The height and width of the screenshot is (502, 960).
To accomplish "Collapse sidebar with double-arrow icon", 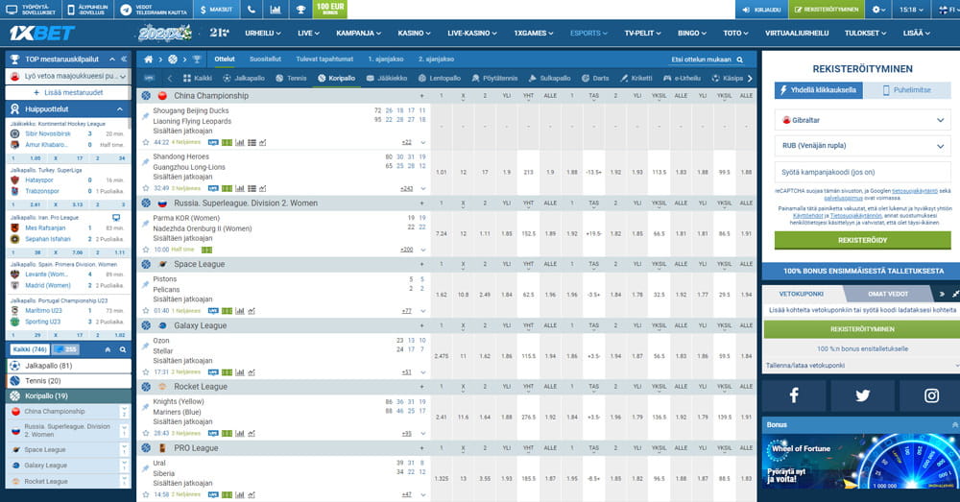I will (x=124, y=59).
